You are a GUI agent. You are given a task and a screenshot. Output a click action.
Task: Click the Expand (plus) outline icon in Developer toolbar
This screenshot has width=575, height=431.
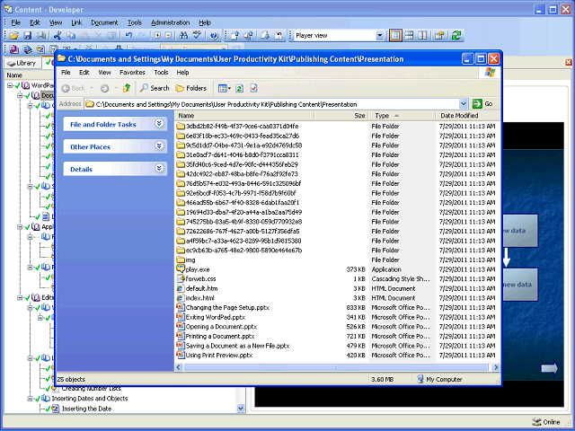point(157,36)
